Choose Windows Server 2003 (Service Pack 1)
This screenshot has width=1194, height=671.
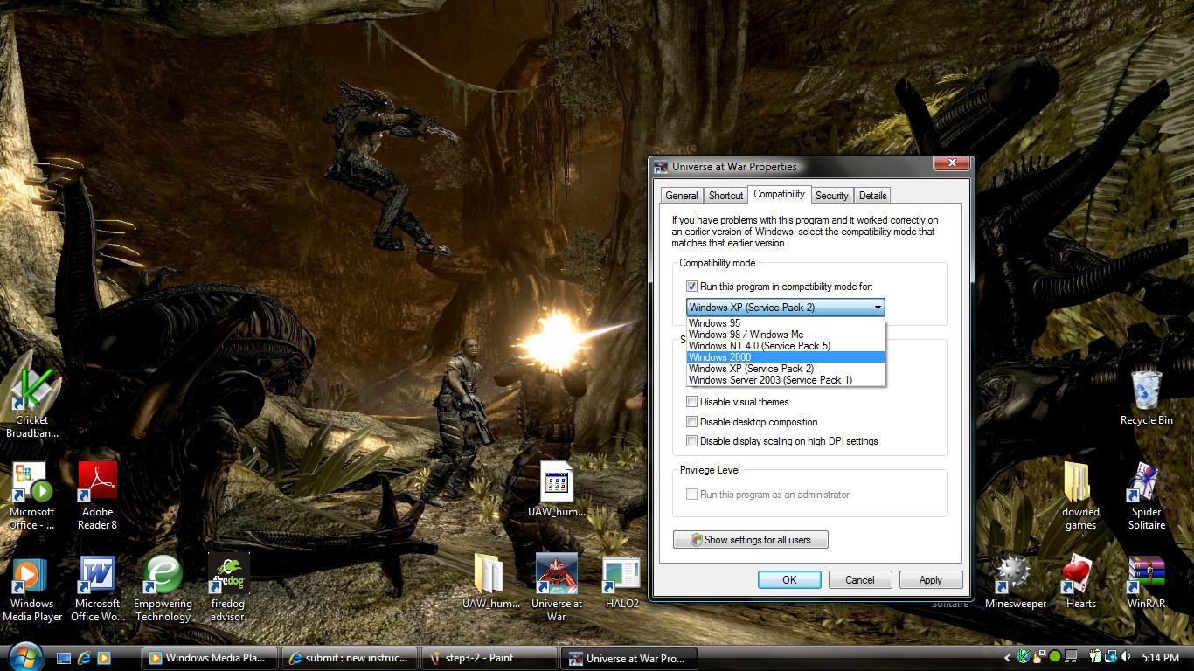tap(786, 380)
